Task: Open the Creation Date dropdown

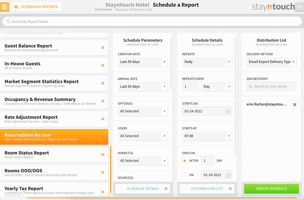Action: pos(143,62)
